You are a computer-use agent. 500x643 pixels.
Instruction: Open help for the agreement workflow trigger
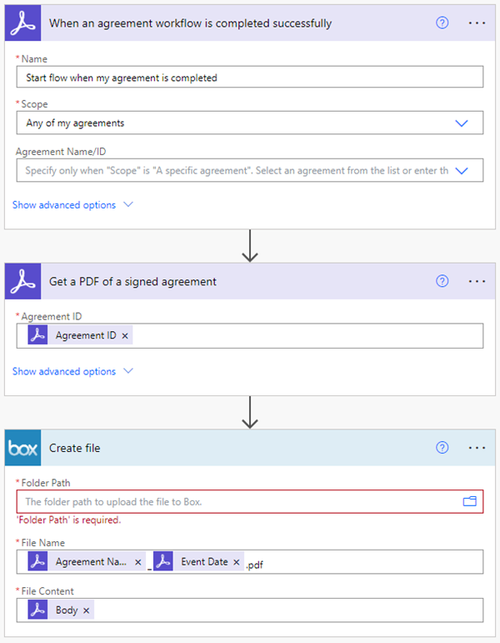coord(442,23)
